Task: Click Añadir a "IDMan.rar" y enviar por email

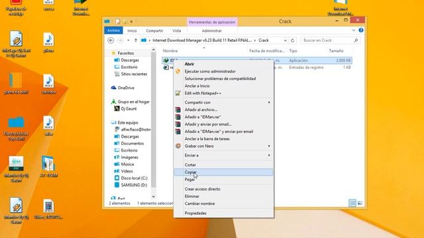Action: coord(223,132)
